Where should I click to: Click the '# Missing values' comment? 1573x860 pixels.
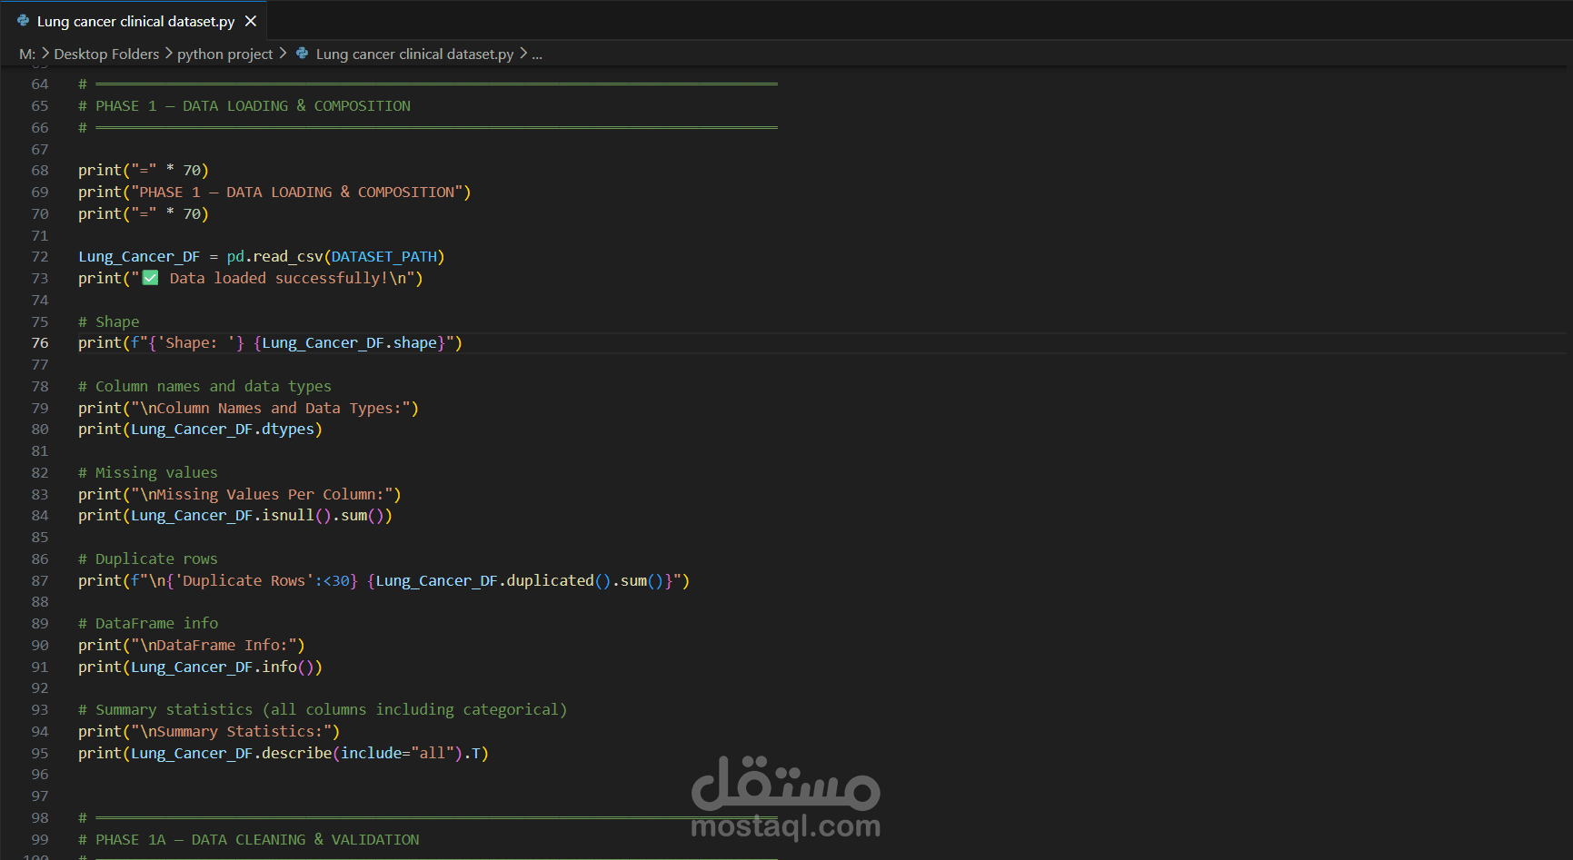pos(148,473)
